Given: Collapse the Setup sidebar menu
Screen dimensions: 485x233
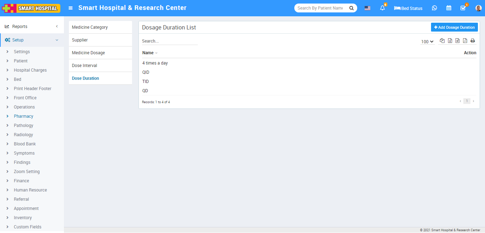Looking at the screenshot, I should [32, 40].
